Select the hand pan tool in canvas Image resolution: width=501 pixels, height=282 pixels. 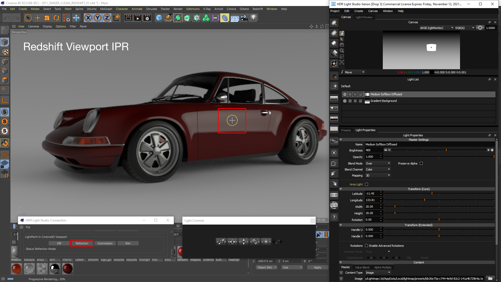tap(342, 45)
